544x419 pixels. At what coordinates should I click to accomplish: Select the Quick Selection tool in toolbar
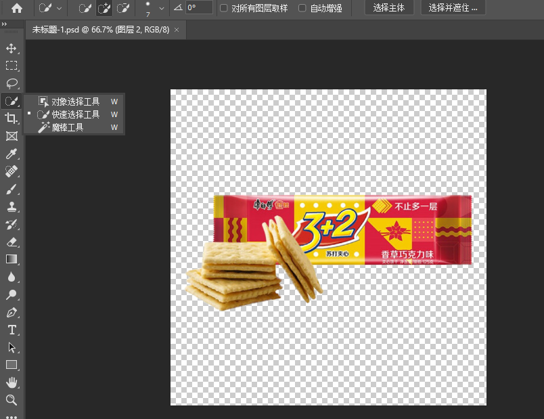[x=12, y=102]
